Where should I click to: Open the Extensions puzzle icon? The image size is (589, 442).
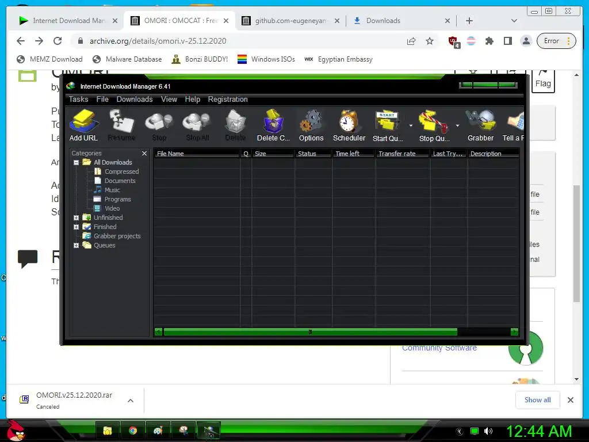pyautogui.click(x=489, y=41)
